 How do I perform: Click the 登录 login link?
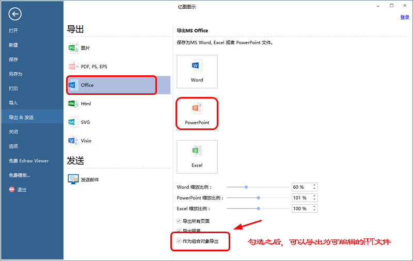(x=405, y=18)
